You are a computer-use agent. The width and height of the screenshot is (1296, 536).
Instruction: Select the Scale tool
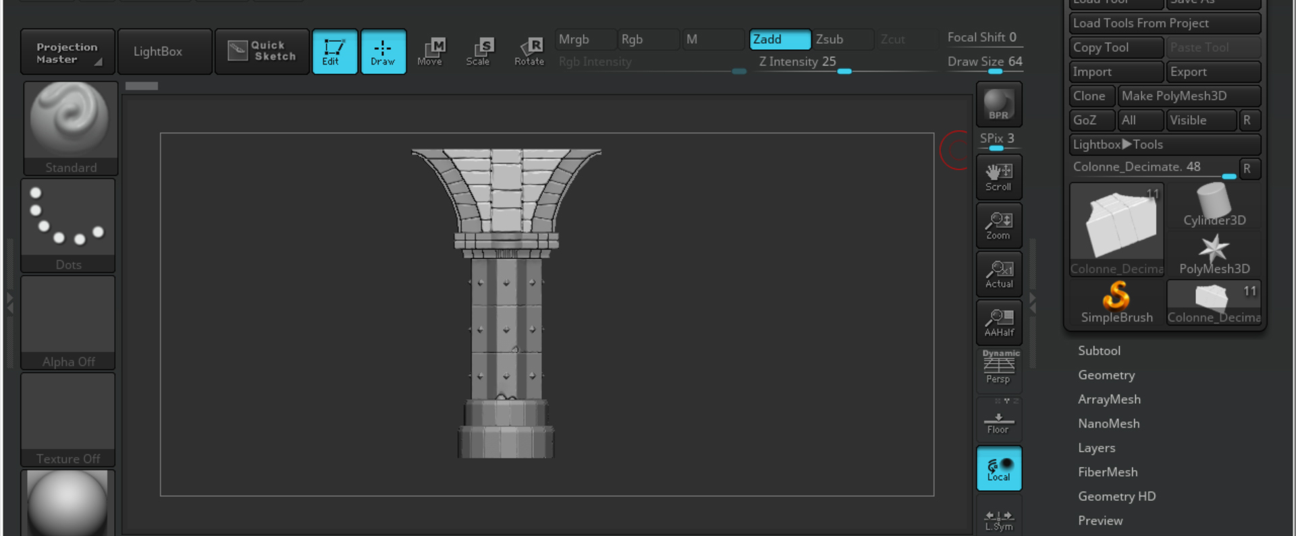[x=480, y=52]
